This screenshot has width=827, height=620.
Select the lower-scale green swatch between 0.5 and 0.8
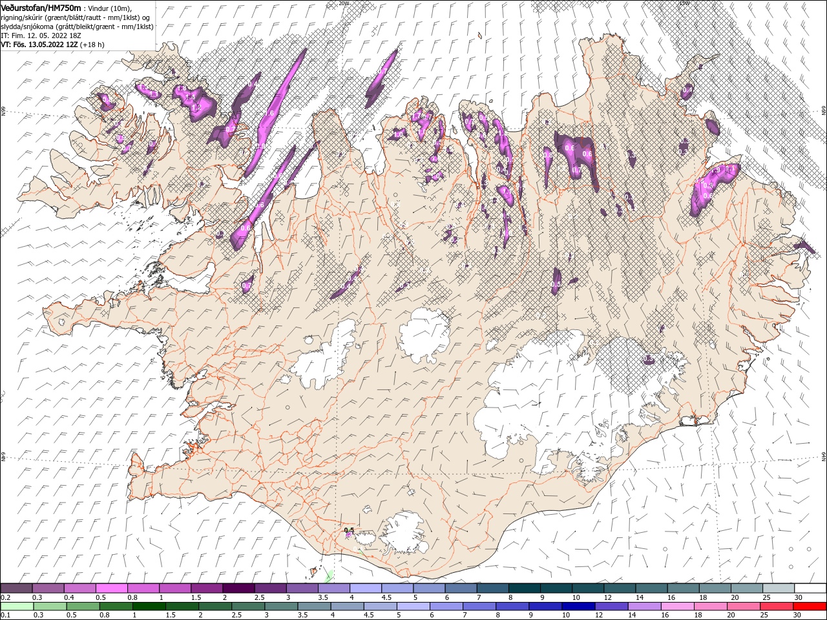[83, 606]
